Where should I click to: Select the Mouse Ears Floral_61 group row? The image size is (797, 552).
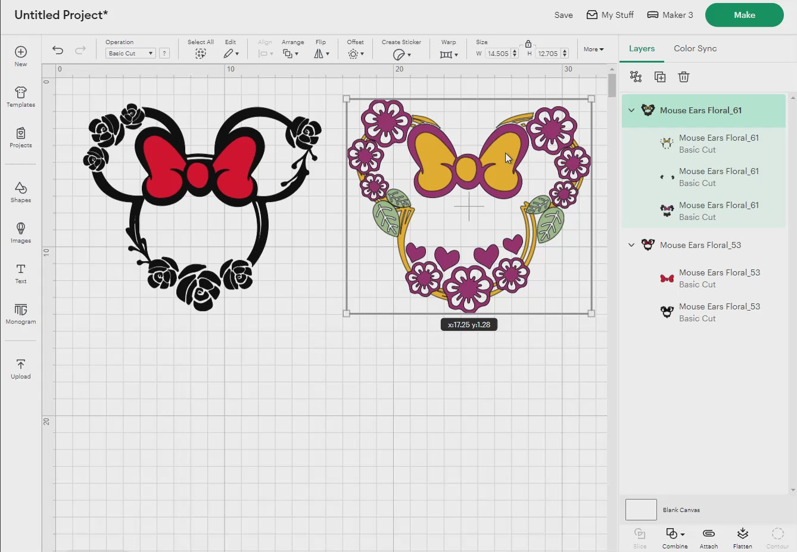703,110
